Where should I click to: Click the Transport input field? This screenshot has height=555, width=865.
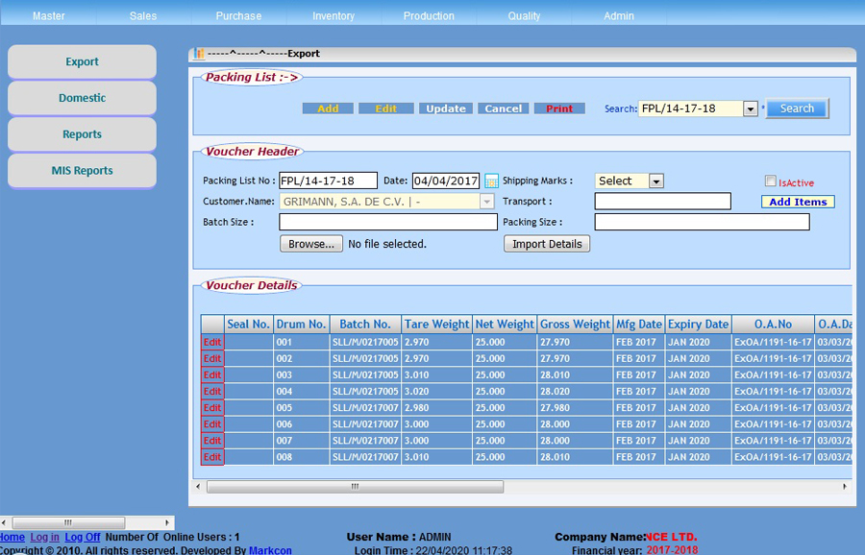[662, 202]
